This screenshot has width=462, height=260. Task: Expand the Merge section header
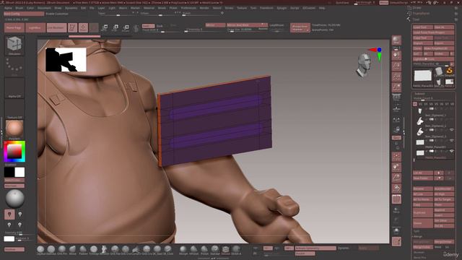[x=418, y=236]
